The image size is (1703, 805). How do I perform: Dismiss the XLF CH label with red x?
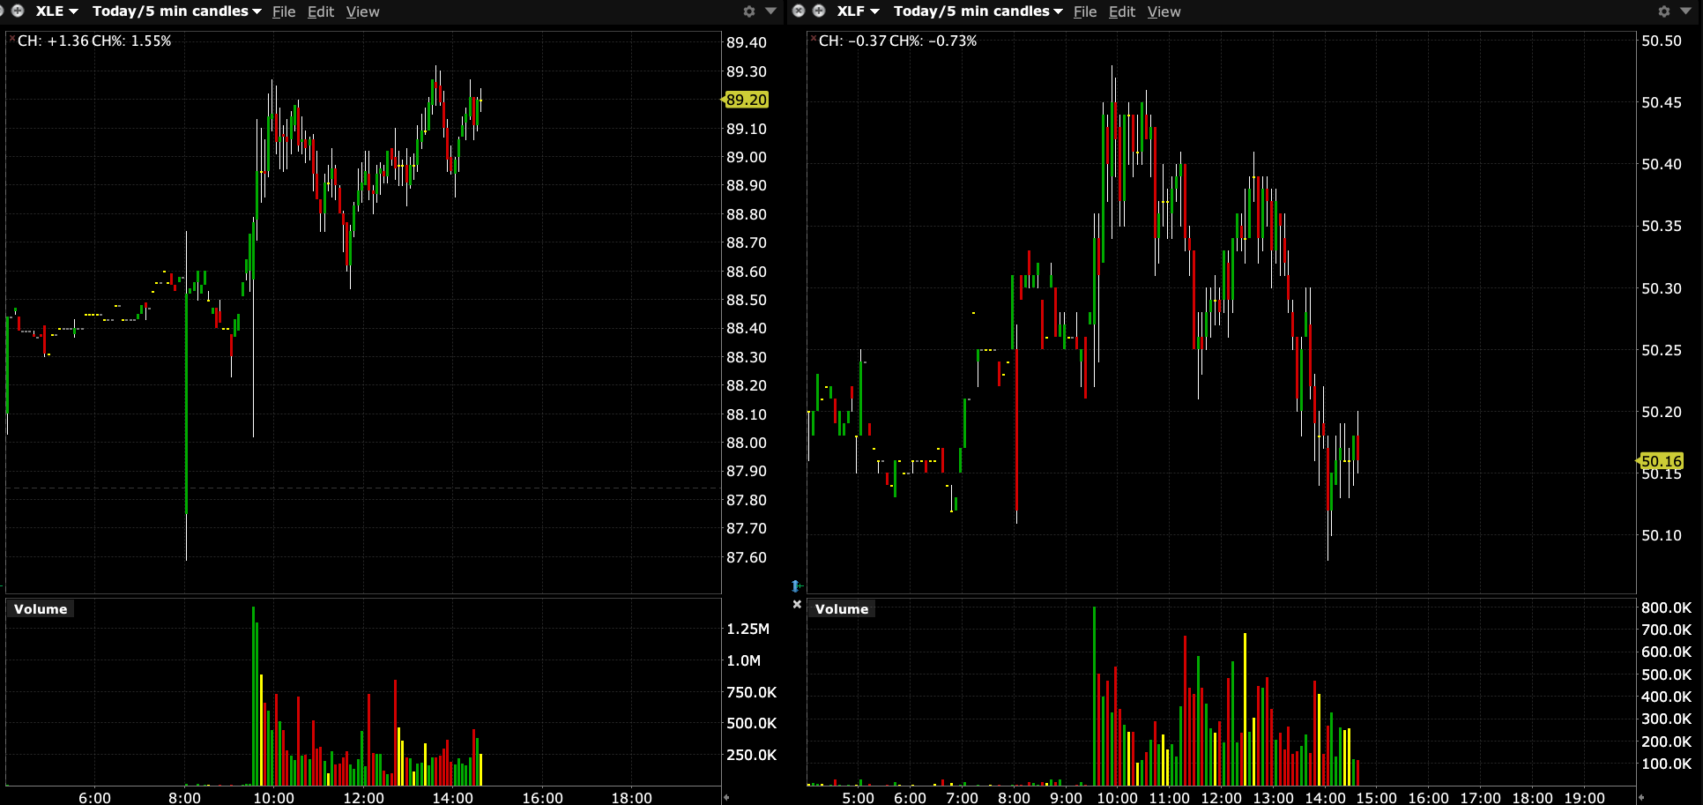(x=813, y=39)
